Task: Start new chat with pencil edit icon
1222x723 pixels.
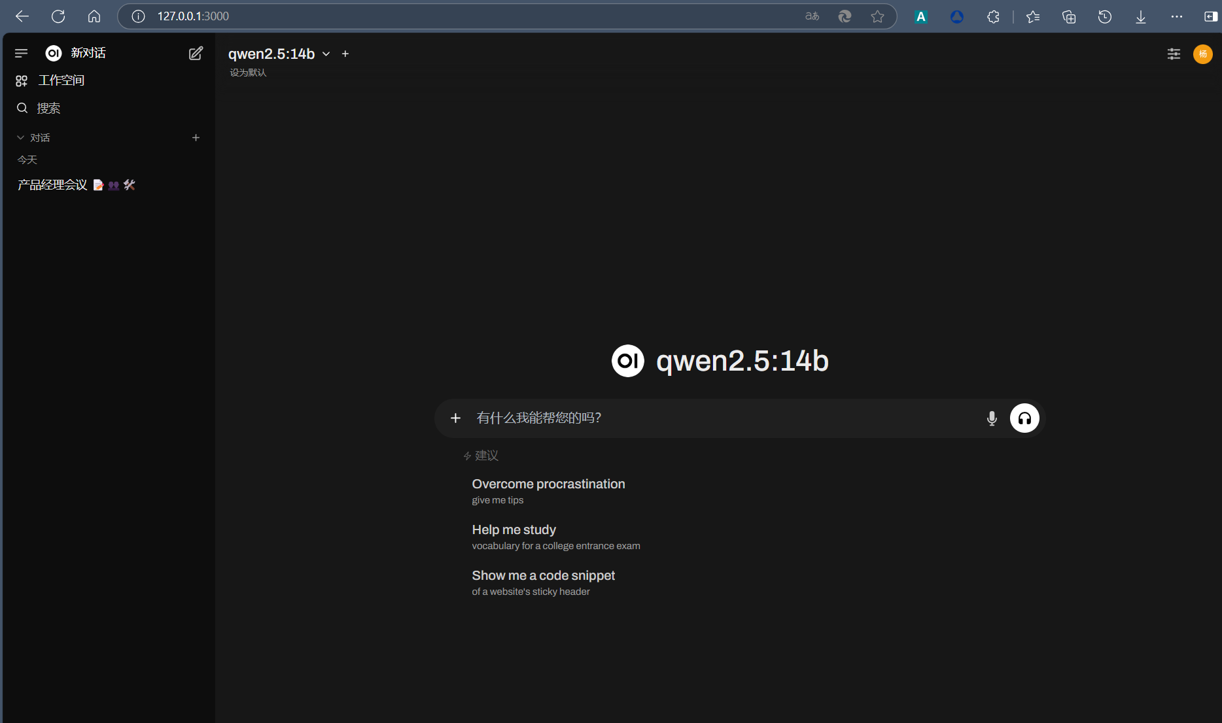Action: (x=196, y=53)
